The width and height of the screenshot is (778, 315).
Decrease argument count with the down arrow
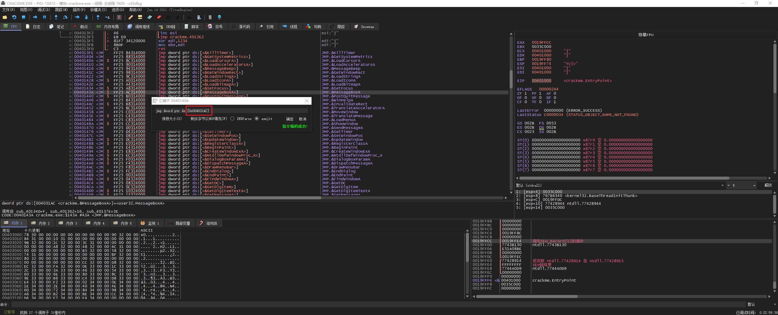click(x=728, y=185)
